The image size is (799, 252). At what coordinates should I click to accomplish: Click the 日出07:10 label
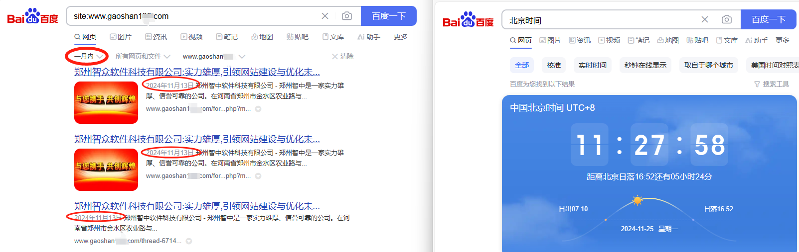click(x=573, y=209)
